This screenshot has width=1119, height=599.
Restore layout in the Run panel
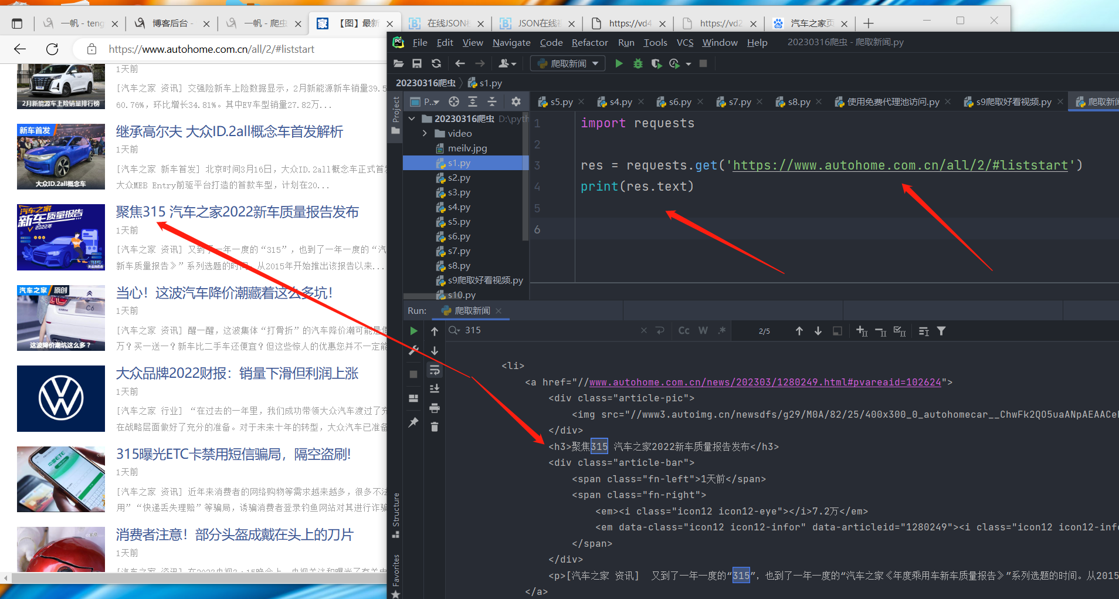point(413,398)
